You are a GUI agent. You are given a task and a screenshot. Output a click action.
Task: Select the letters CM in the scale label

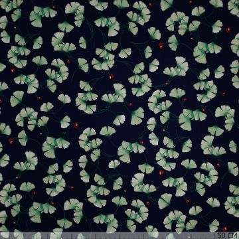[x=232, y=235]
